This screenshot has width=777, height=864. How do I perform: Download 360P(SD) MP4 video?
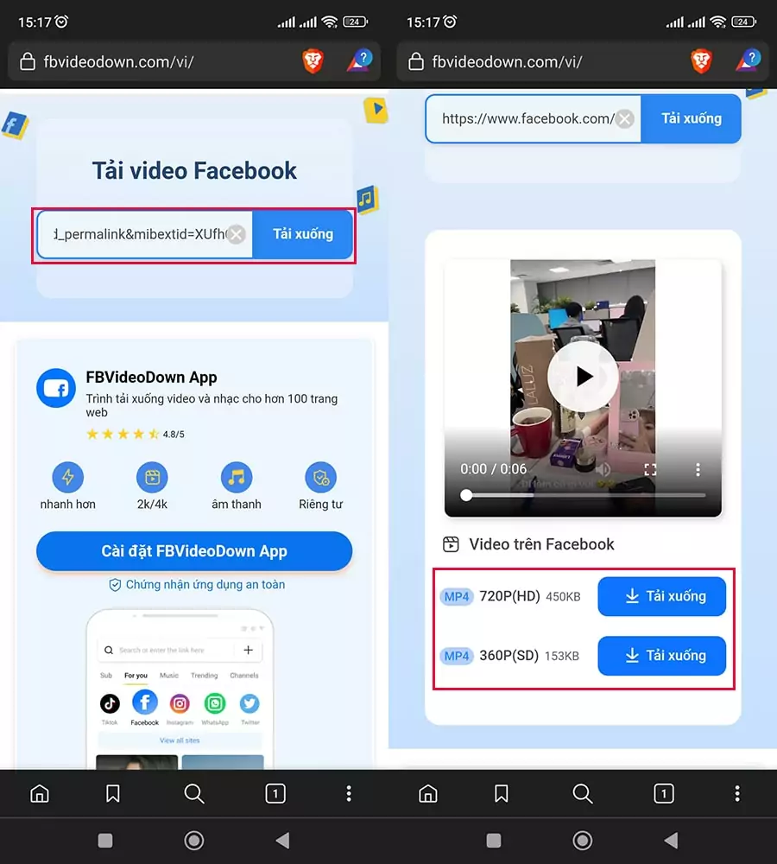click(x=661, y=656)
